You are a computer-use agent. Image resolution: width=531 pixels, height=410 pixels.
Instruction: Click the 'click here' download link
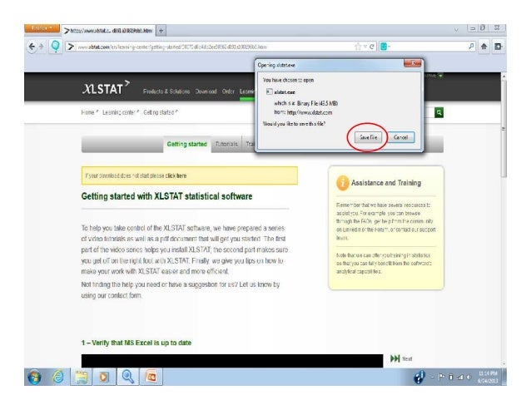(x=176, y=176)
